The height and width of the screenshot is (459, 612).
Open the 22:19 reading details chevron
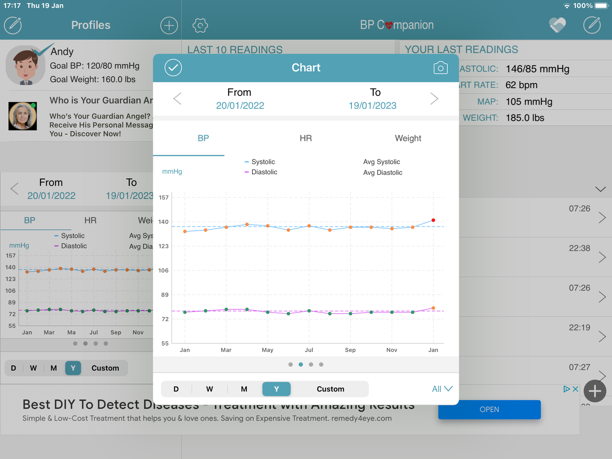[x=602, y=336]
